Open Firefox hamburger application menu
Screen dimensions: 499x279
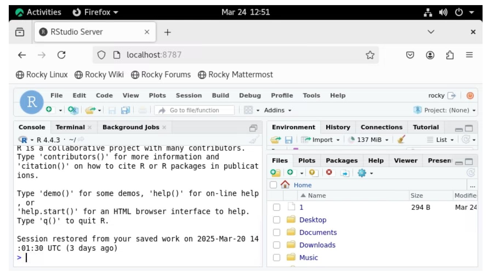coord(469,55)
